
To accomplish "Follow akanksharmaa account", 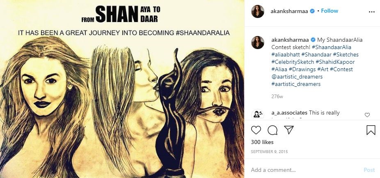I will coord(330,11).
